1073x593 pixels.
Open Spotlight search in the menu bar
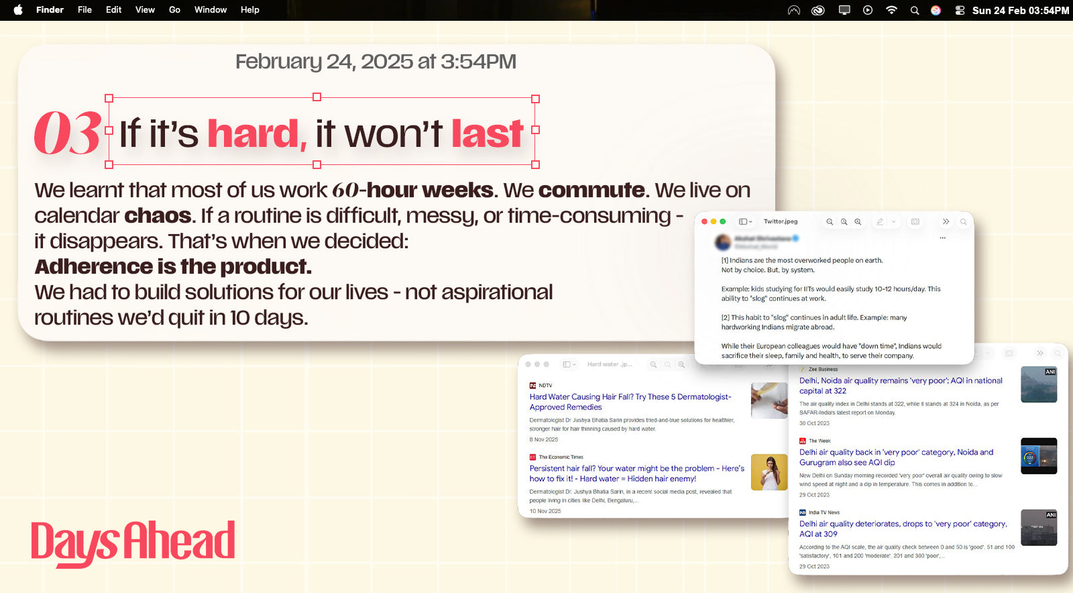point(915,10)
